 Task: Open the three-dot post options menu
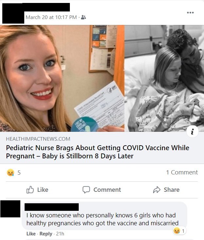[x=190, y=12]
